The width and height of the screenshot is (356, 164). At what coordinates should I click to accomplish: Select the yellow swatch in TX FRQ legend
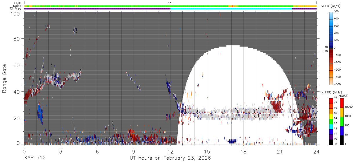pyautogui.click(x=331, y=116)
